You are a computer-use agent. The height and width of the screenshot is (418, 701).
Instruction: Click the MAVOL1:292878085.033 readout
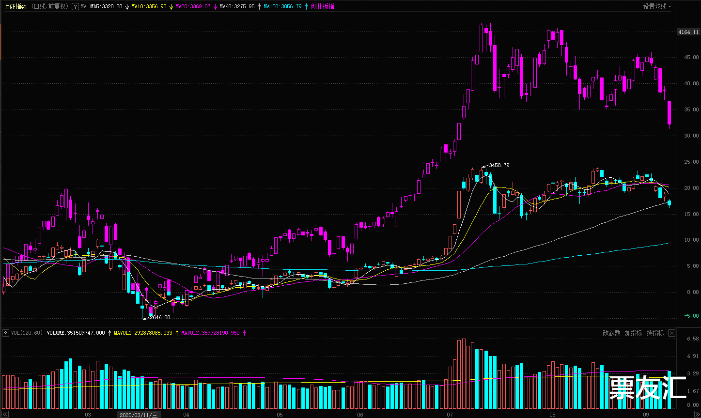[143, 333]
